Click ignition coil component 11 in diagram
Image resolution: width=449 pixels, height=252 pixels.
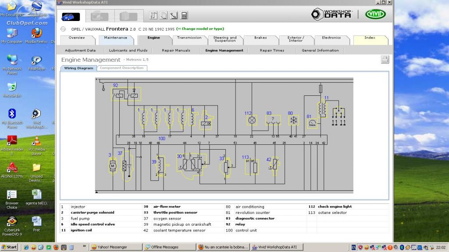coord(323,108)
